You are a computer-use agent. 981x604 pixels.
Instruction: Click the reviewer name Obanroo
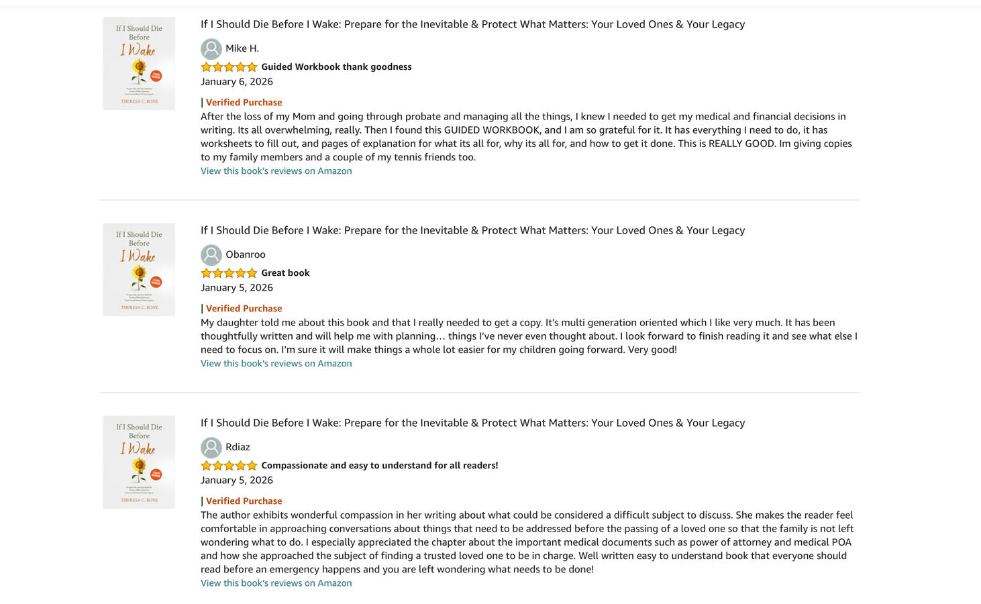pos(246,254)
